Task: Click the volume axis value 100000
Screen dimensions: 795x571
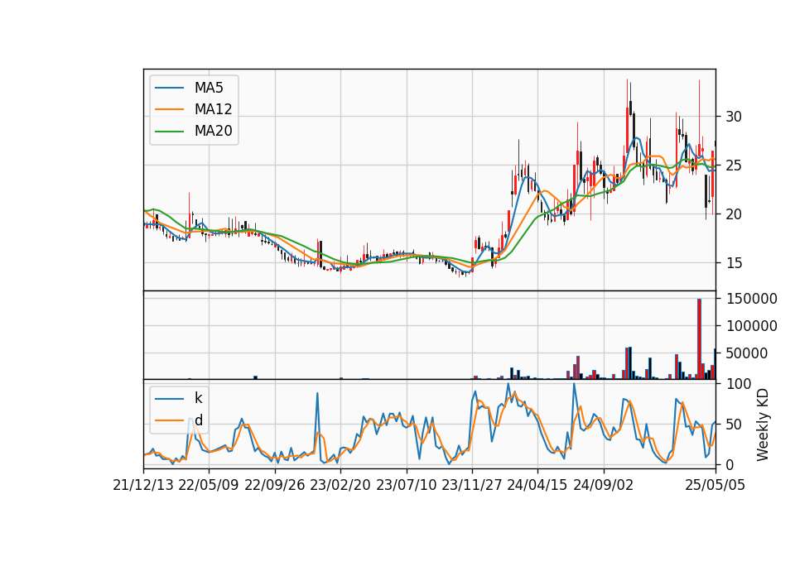Action: click(751, 326)
